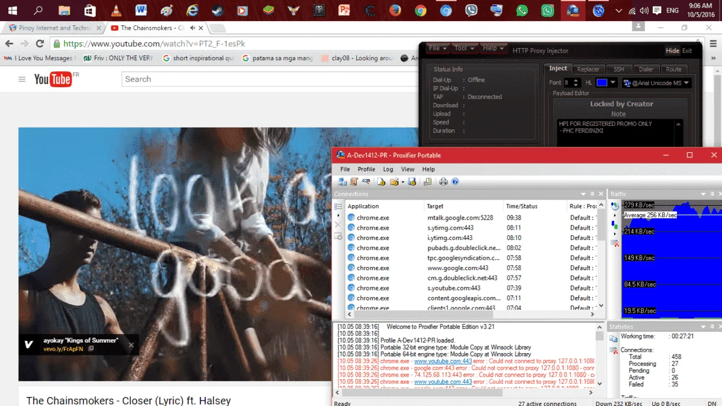Open Proxifier Profile menu
The width and height of the screenshot is (722, 406).
point(366,170)
